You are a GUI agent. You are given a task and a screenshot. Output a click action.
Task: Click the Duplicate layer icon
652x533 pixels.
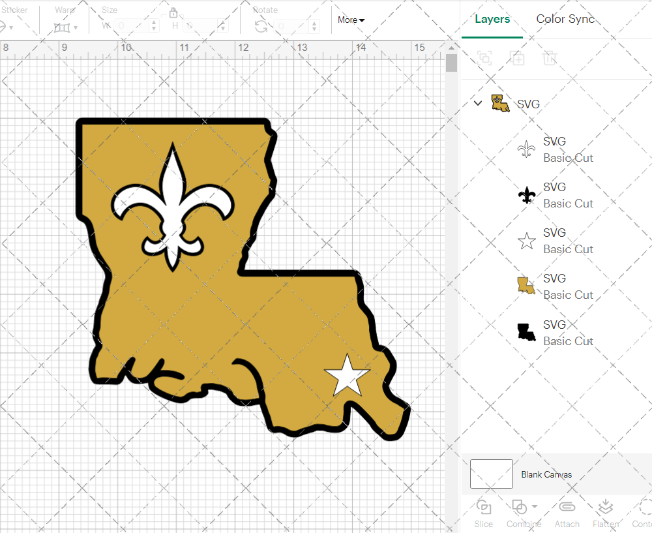517,58
